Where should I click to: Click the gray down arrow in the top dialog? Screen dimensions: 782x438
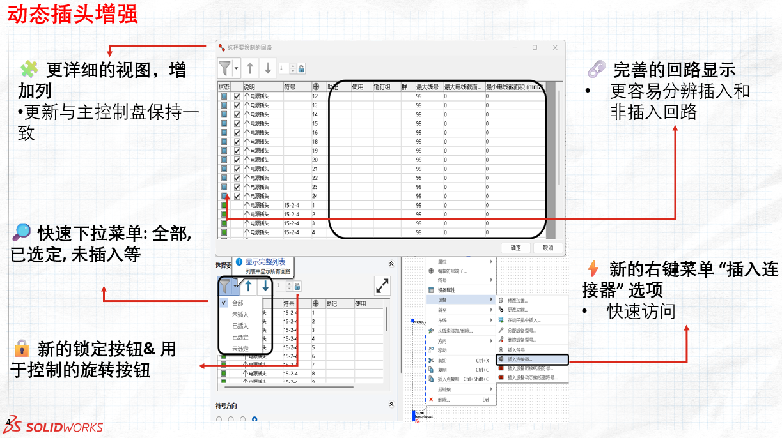pyautogui.click(x=268, y=68)
